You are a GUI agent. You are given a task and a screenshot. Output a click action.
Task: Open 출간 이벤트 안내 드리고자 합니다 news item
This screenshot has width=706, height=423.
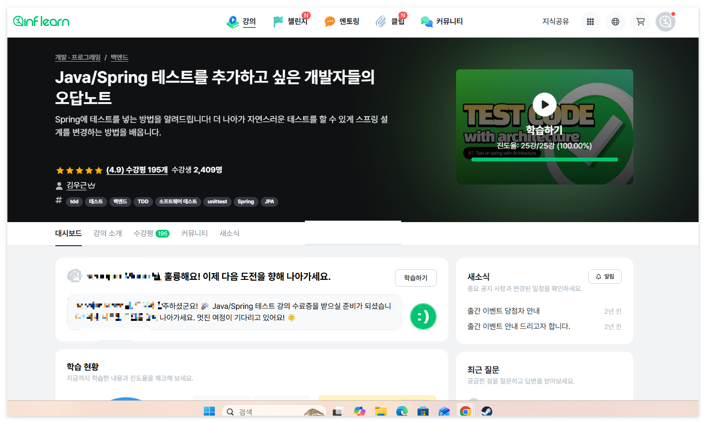519,327
